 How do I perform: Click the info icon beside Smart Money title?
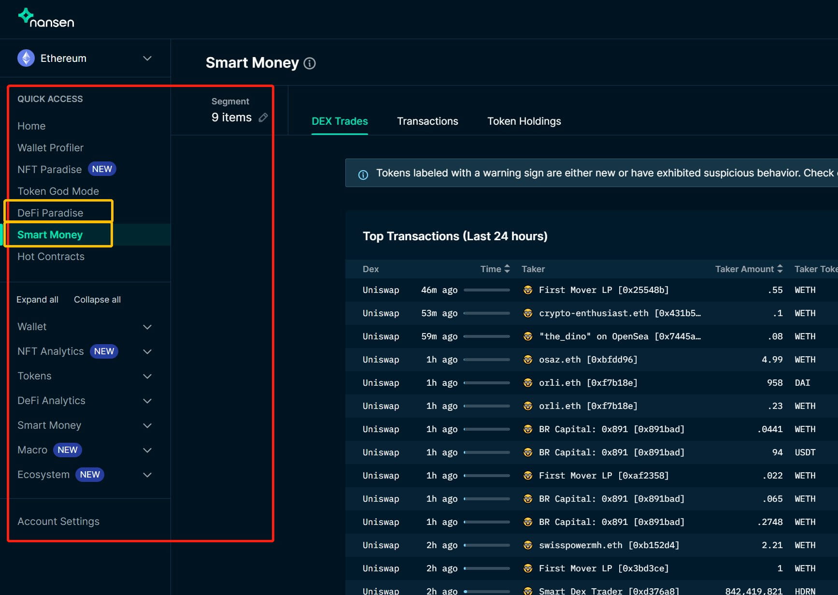[x=310, y=63]
